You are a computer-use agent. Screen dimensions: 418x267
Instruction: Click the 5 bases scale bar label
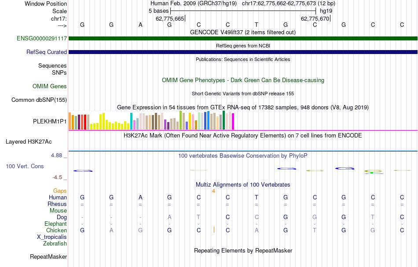tap(158, 11)
